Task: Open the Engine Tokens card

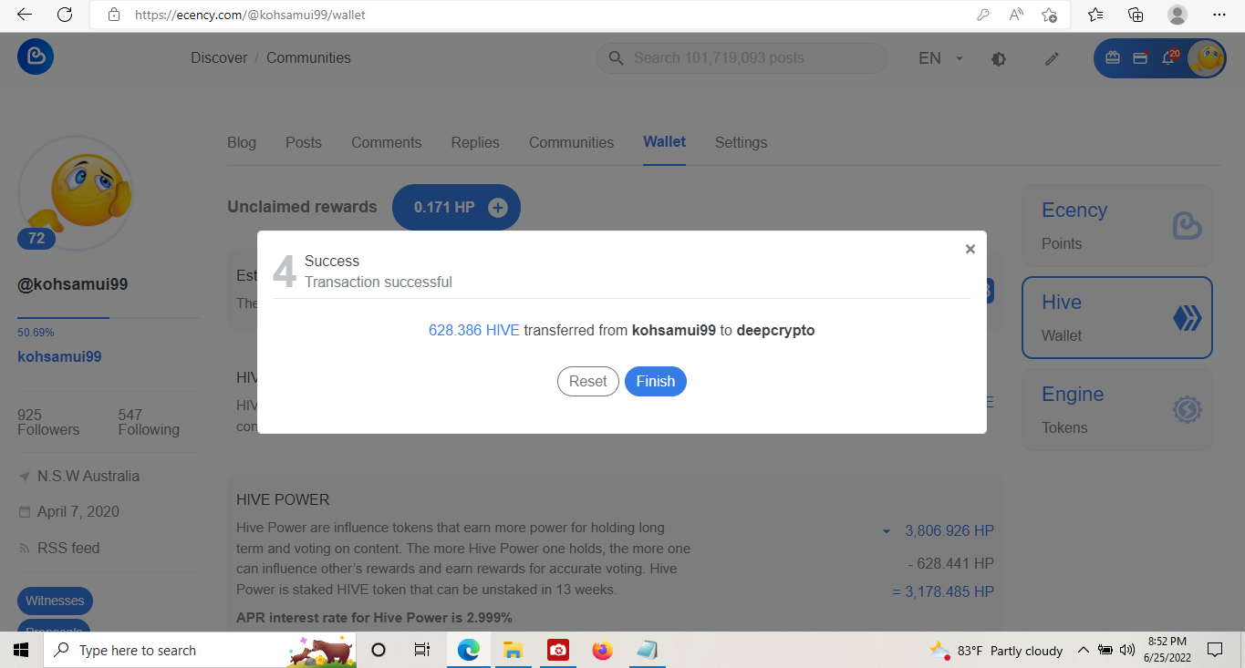Action: click(x=1117, y=410)
